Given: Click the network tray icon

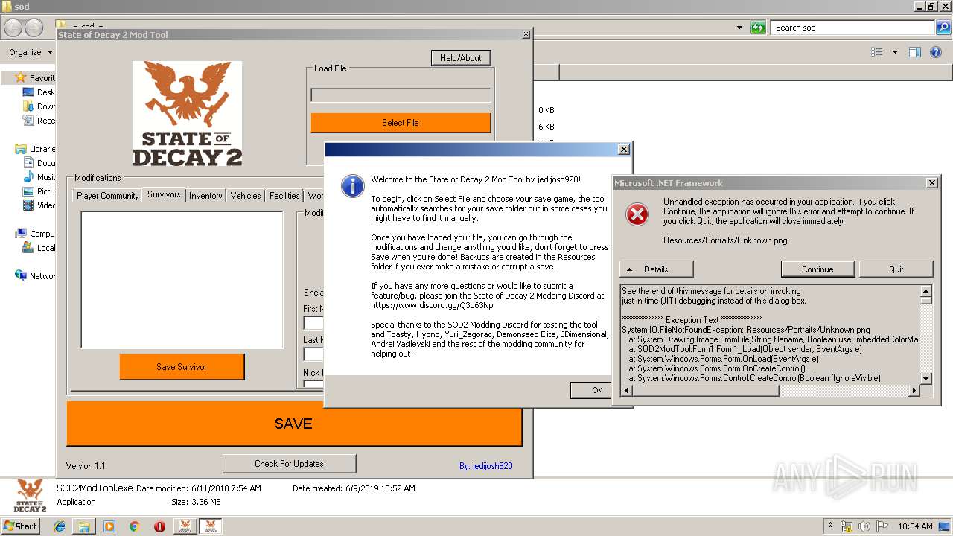Looking at the screenshot, I should coord(847,526).
